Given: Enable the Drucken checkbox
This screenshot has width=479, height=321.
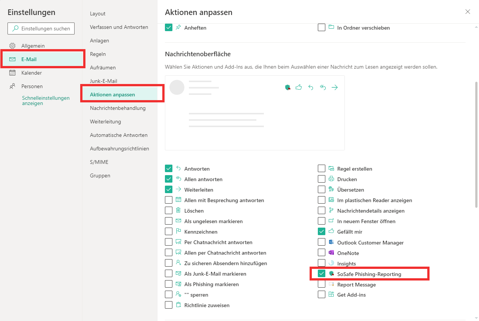Looking at the screenshot, I should click(322, 179).
